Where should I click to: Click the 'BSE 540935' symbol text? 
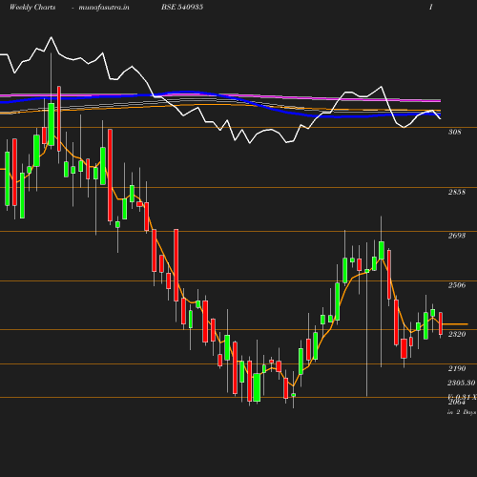point(182,7)
